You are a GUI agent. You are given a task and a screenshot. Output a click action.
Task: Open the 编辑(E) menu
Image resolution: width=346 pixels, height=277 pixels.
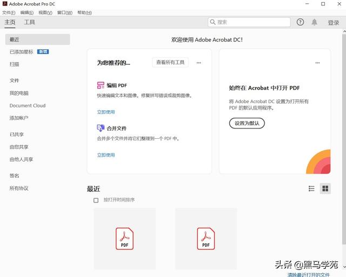pos(27,12)
